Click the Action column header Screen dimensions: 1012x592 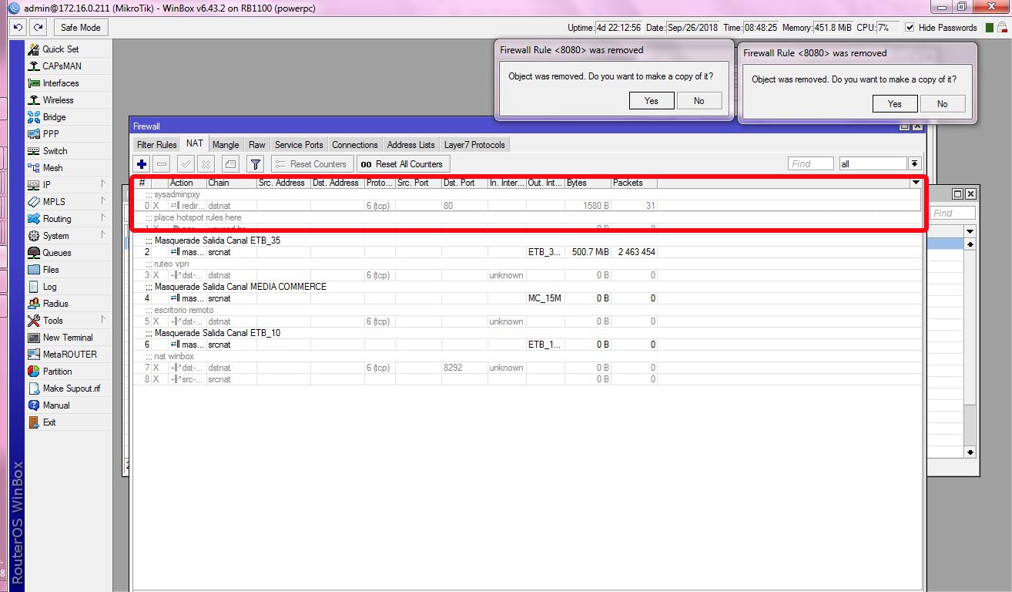pos(187,183)
